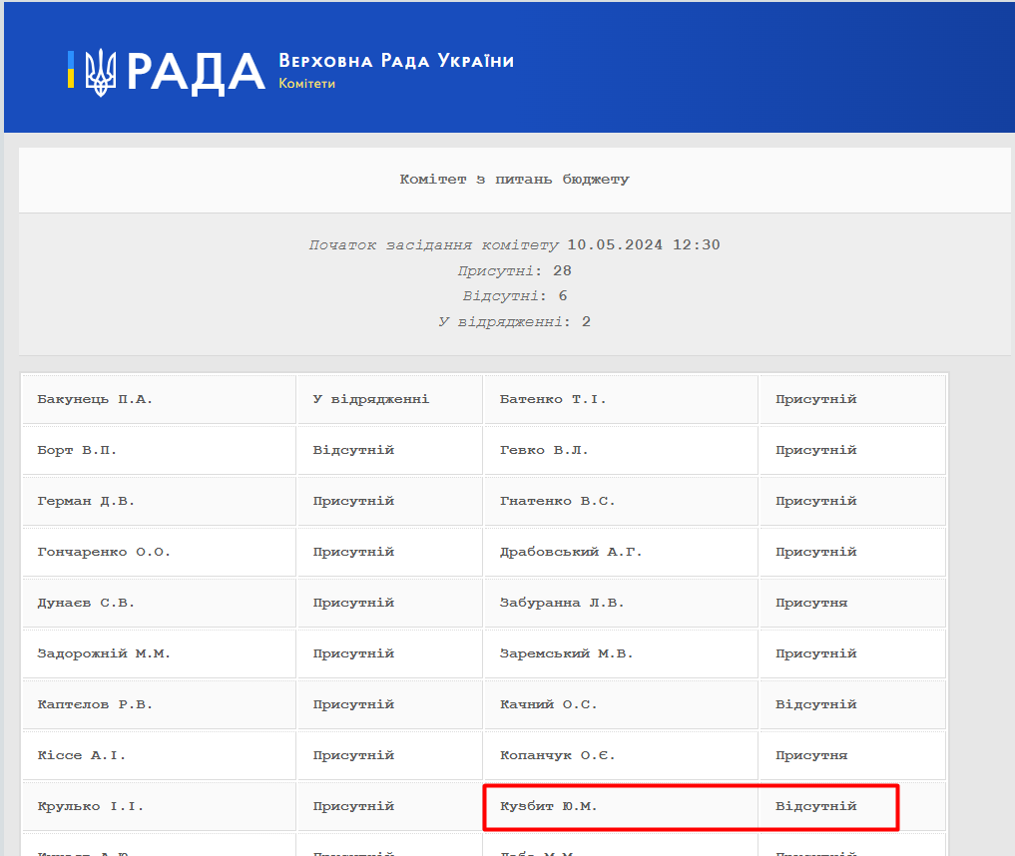Viewport: 1015px width, 856px height.
Task: Click the Присутній status for Дунаєв С.В.
Action: point(389,603)
